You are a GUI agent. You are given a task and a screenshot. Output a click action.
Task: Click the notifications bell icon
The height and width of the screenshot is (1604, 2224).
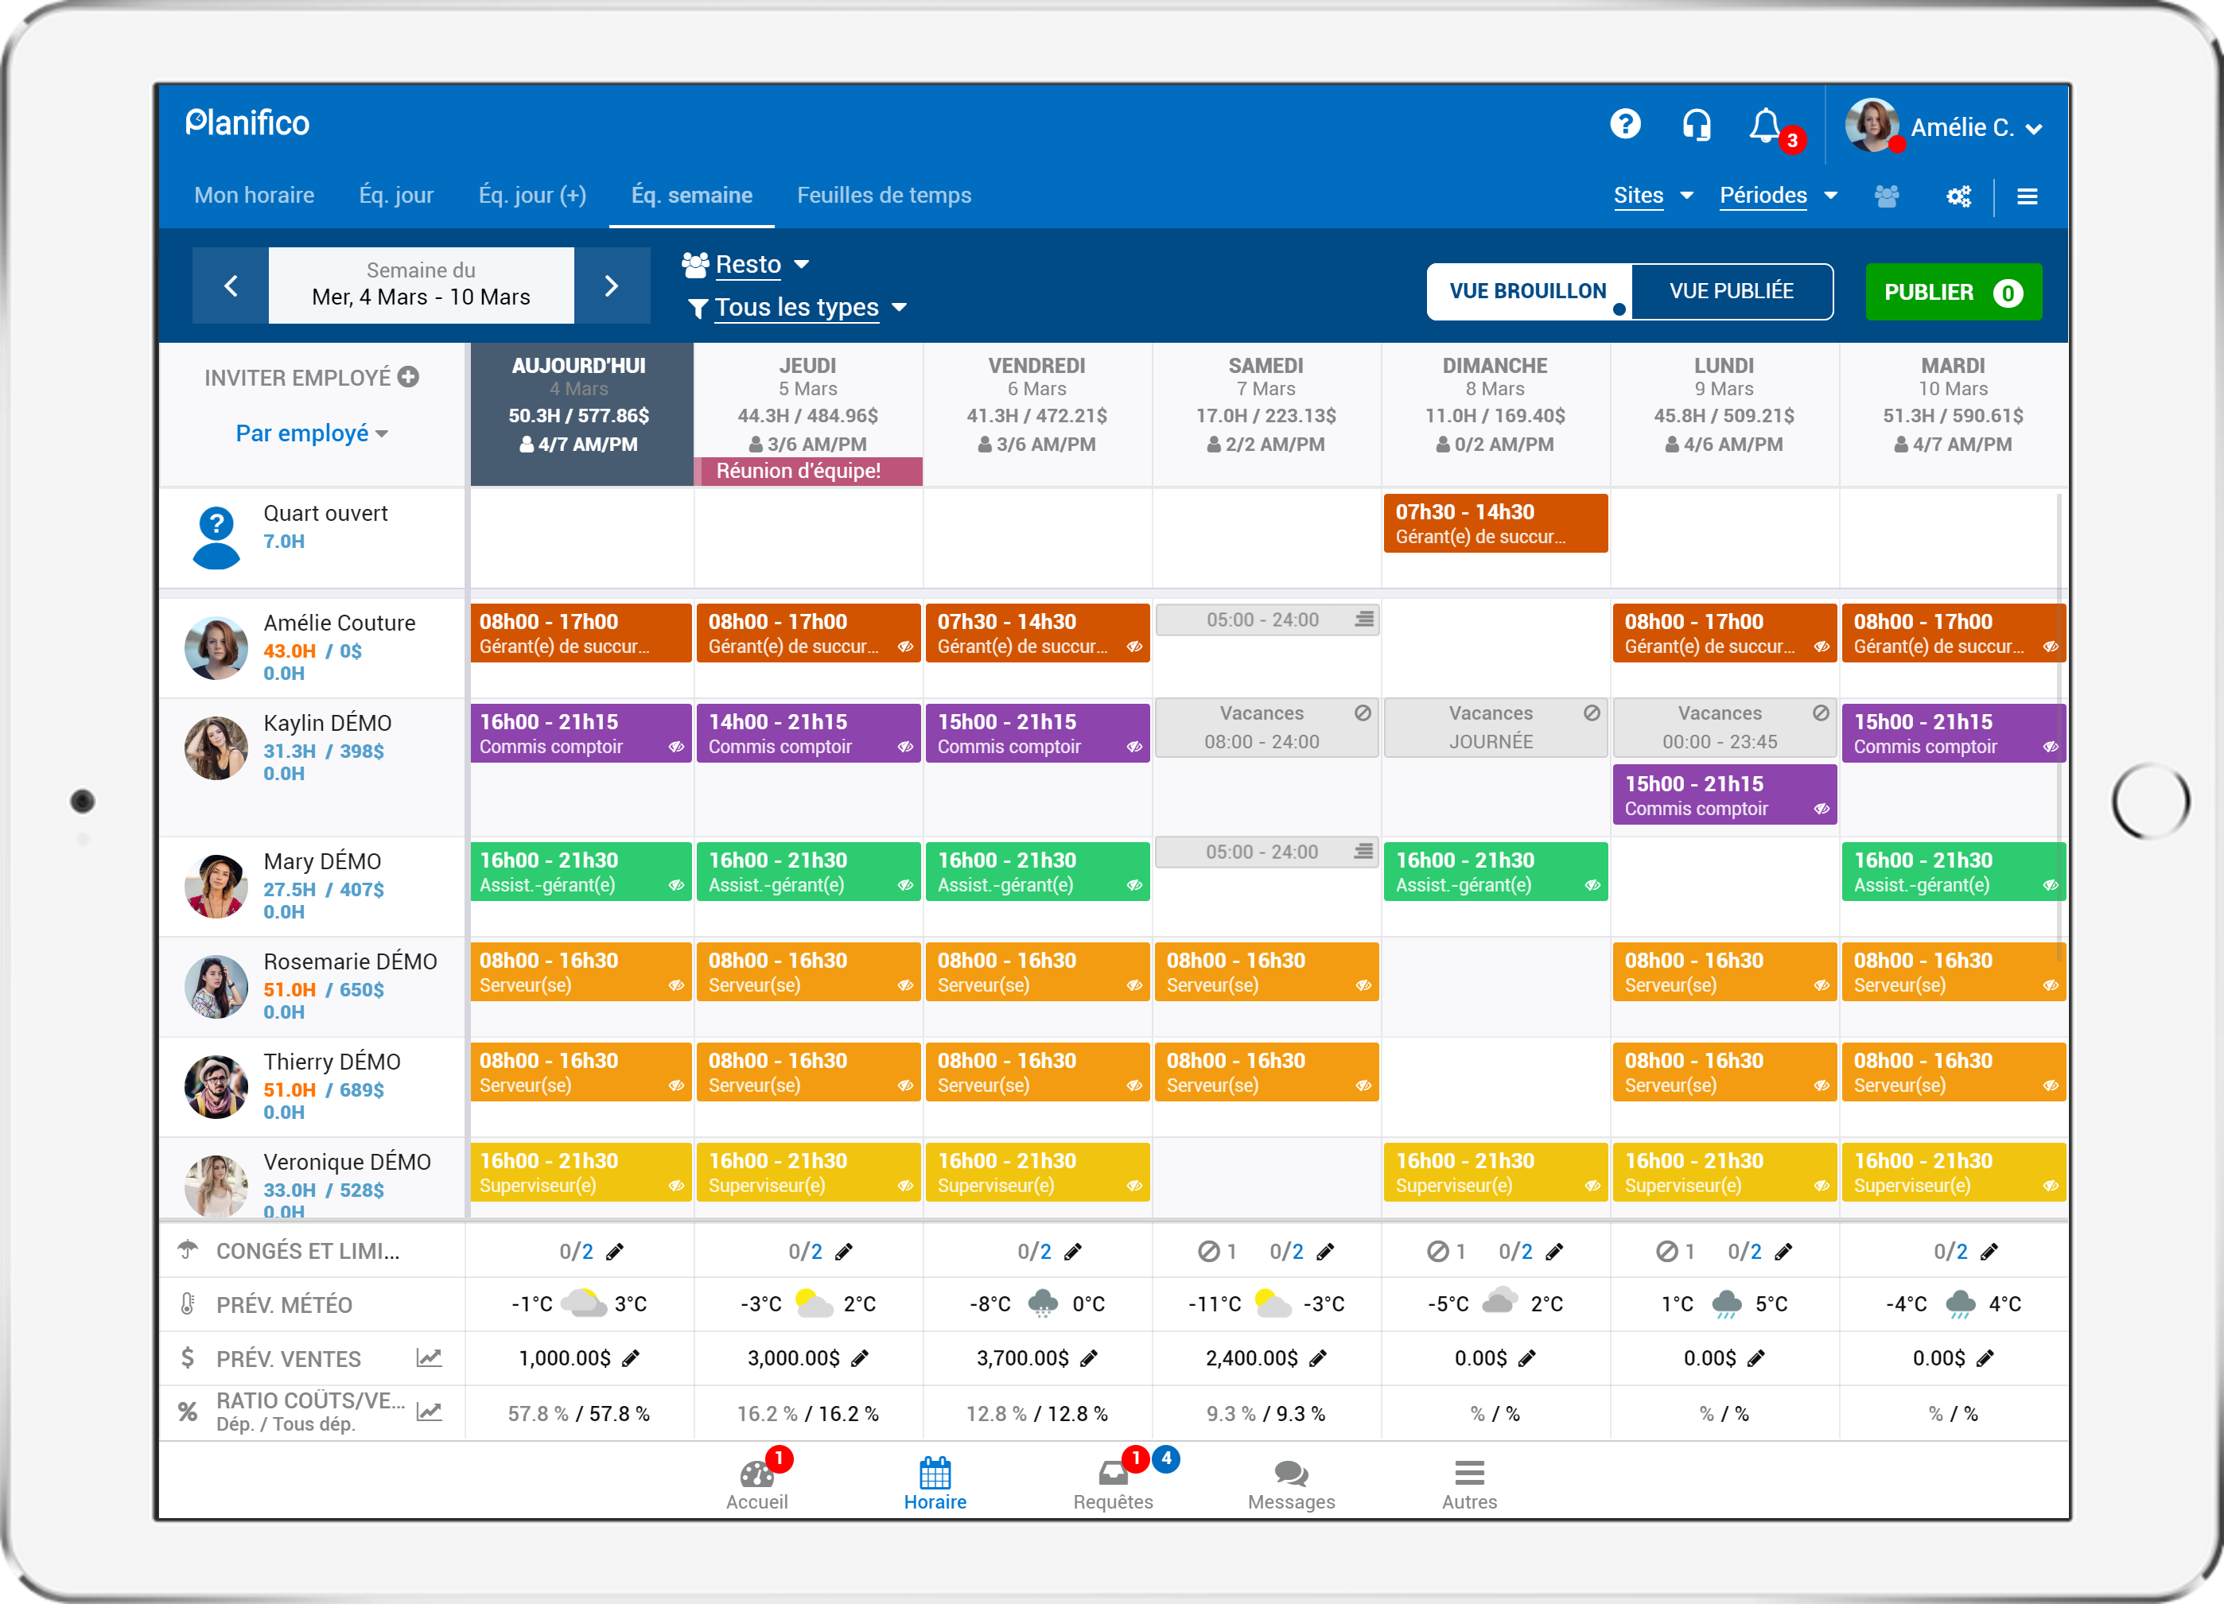1768,122
